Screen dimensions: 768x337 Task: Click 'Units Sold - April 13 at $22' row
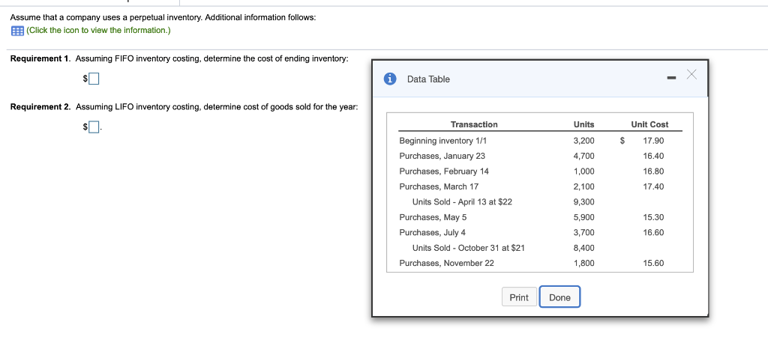[x=462, y=201]
